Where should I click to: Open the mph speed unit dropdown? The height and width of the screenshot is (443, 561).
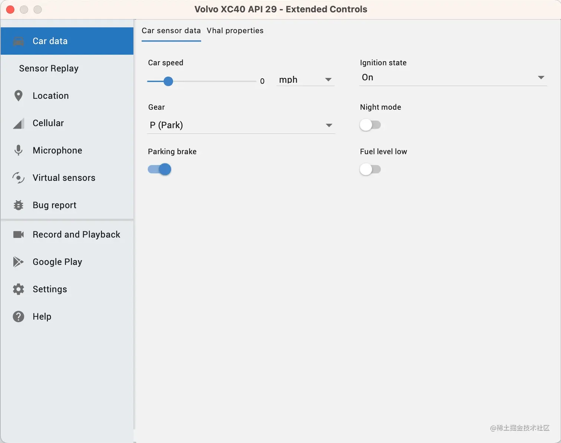point(305,80)
